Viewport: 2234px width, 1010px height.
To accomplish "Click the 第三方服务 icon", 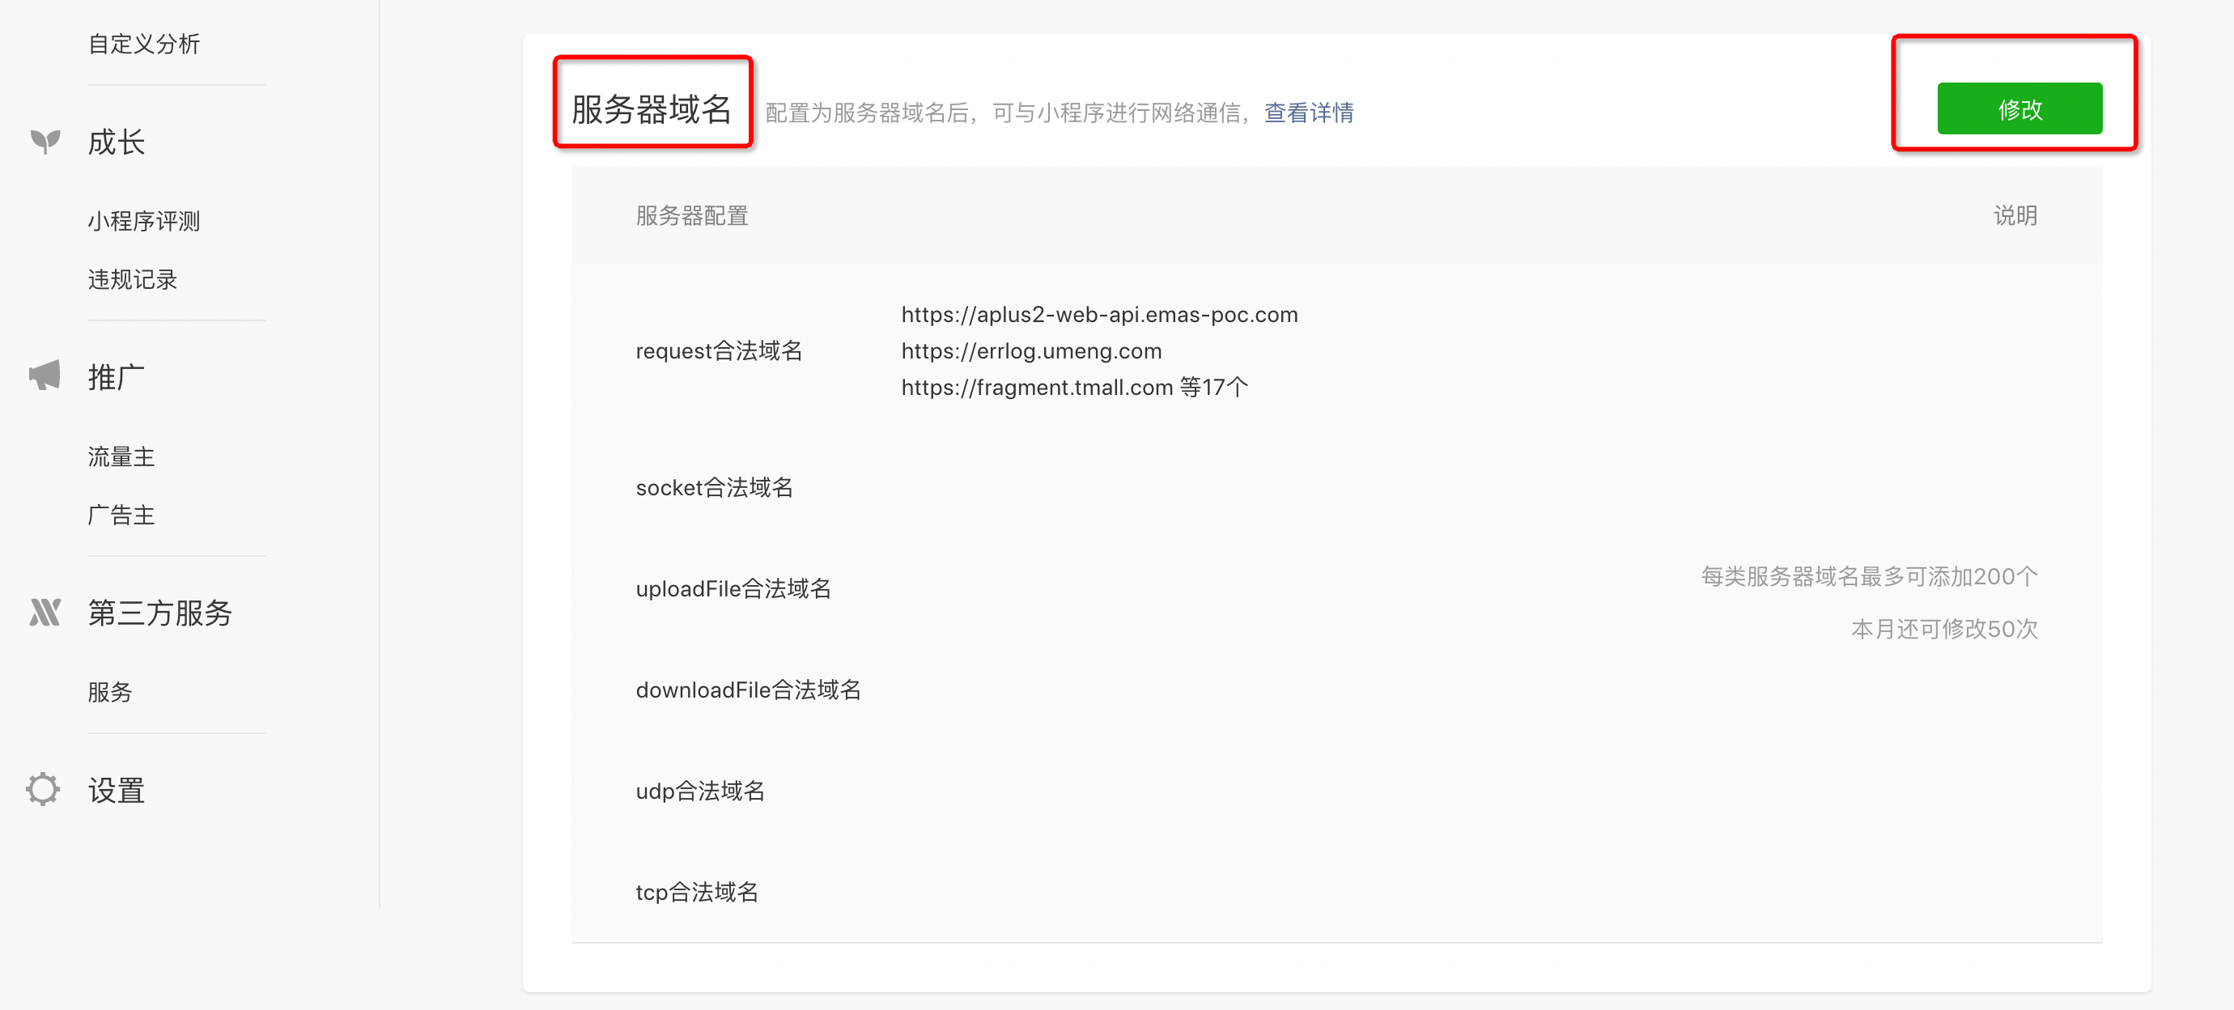I will pos(45,612).
